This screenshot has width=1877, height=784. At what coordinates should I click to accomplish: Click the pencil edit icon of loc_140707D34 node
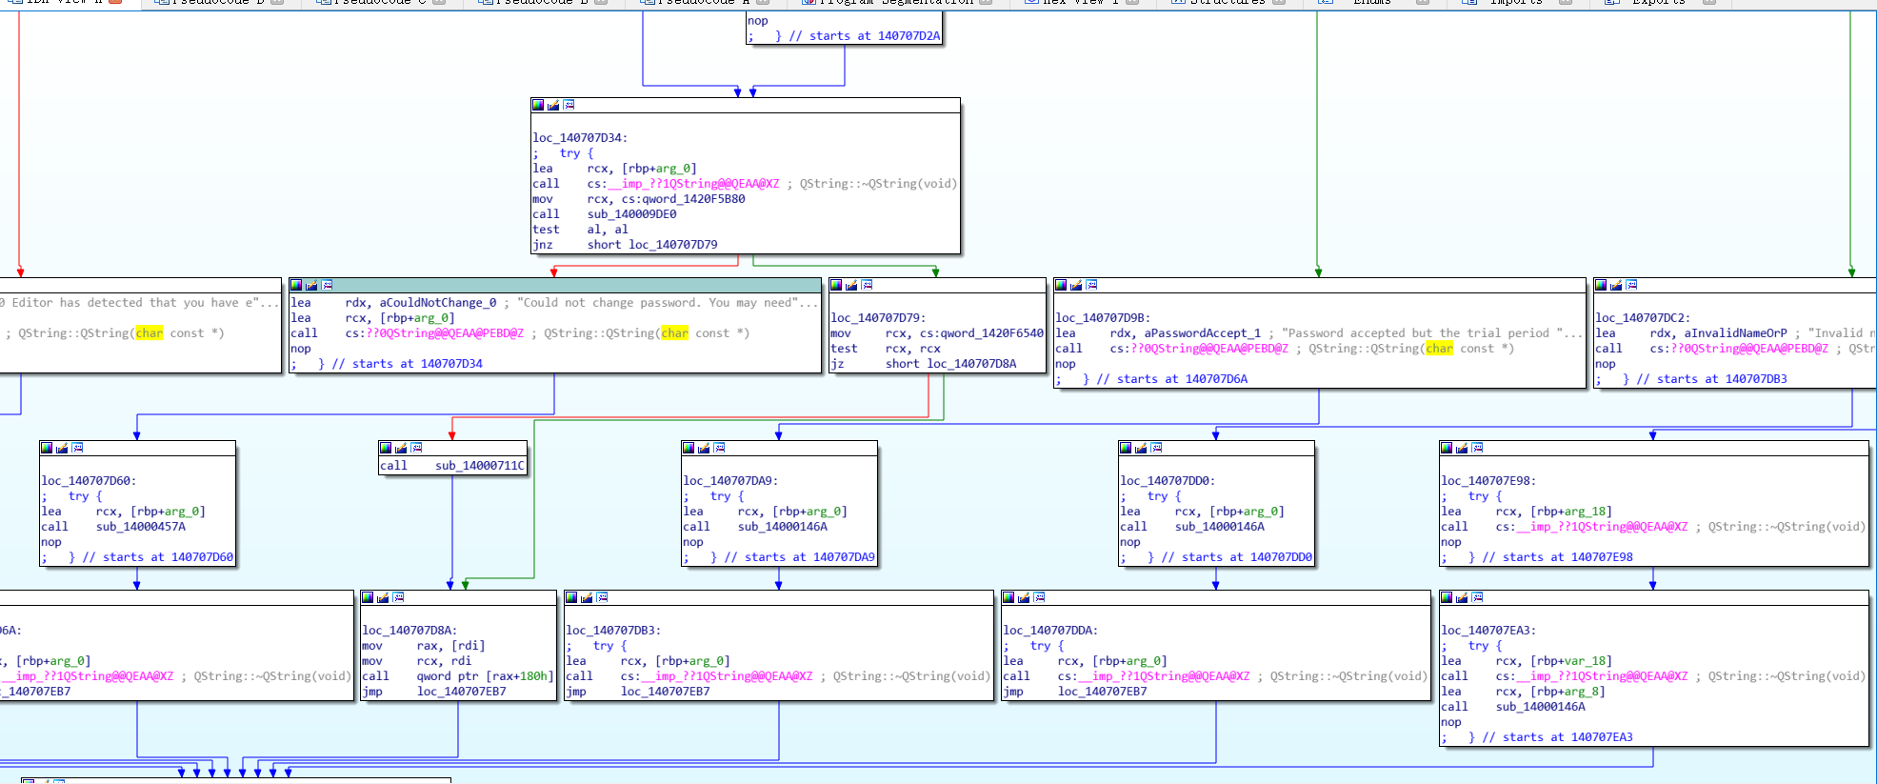pos(553,105)
